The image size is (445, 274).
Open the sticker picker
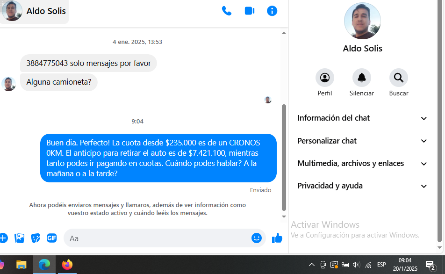[x=36, y=238]
